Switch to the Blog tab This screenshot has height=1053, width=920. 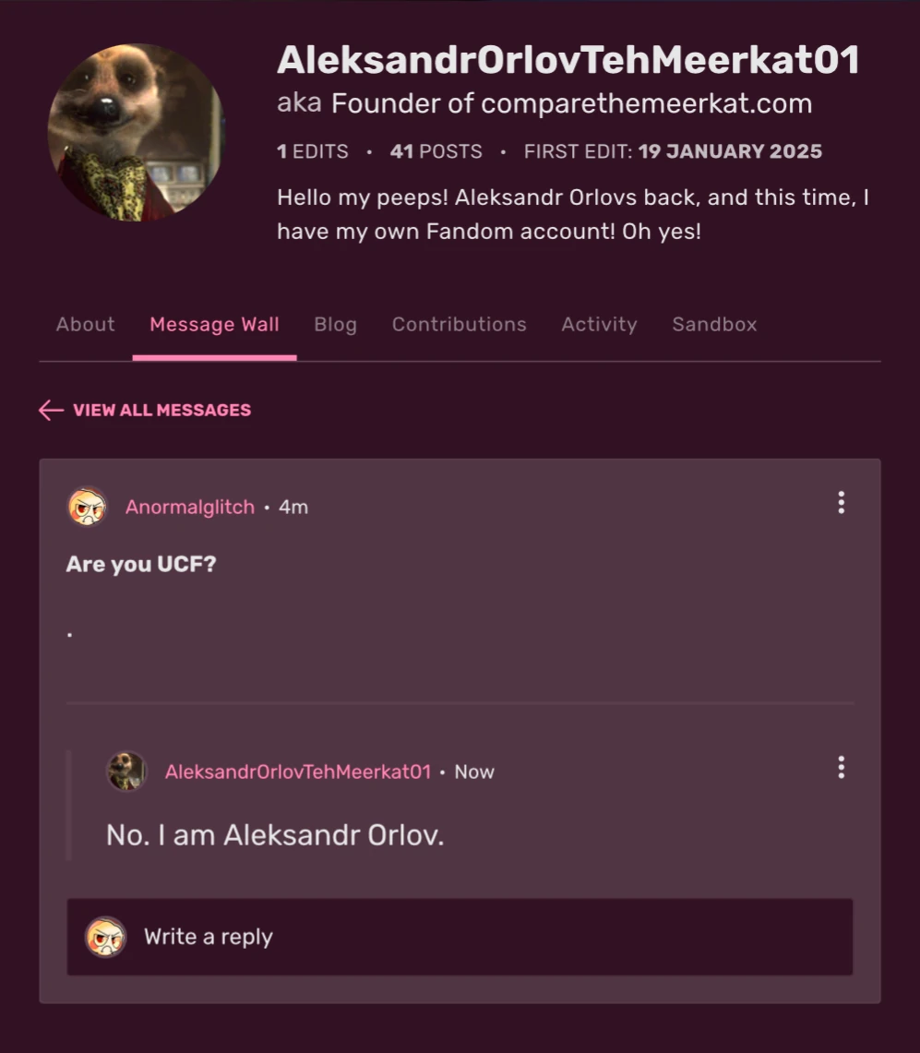[x=335, y=325]
